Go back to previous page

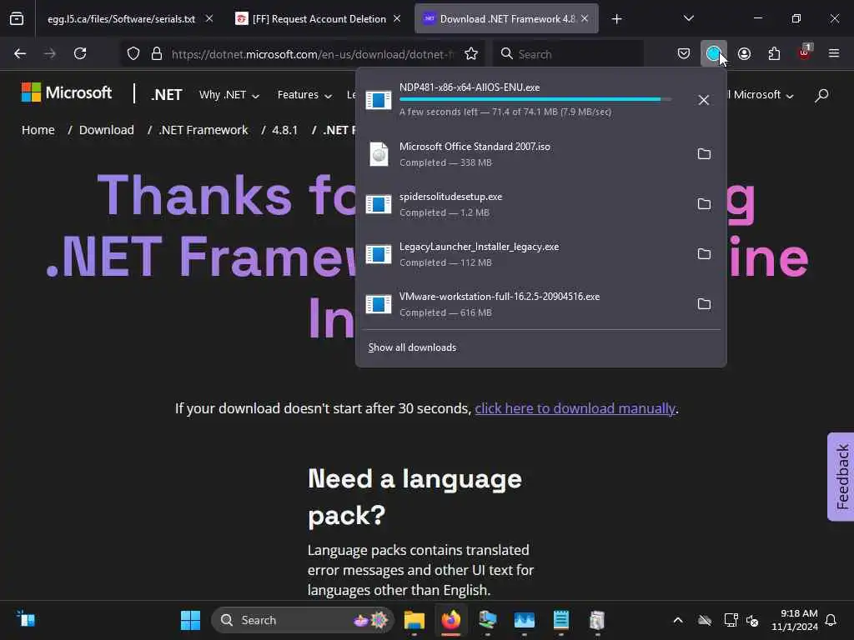(x=20, y=54)
